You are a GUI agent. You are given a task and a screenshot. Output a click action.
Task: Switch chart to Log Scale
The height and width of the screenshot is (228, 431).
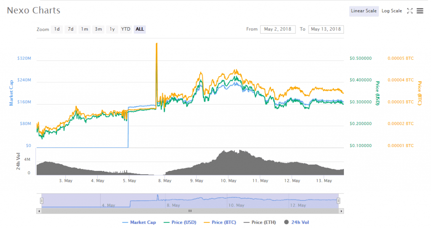click(x=392, y=11)
